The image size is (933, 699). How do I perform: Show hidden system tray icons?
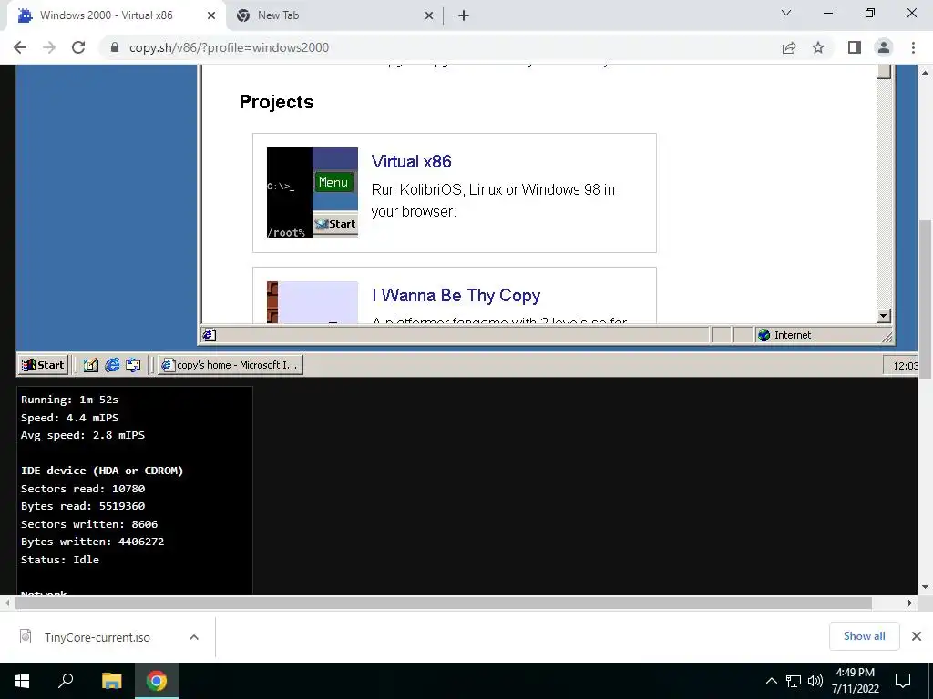click(x=771, y=681)
